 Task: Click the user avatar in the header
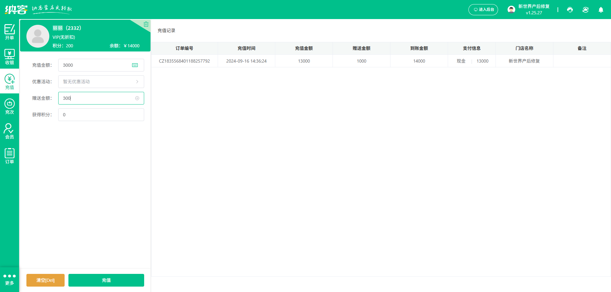[511, 10]
